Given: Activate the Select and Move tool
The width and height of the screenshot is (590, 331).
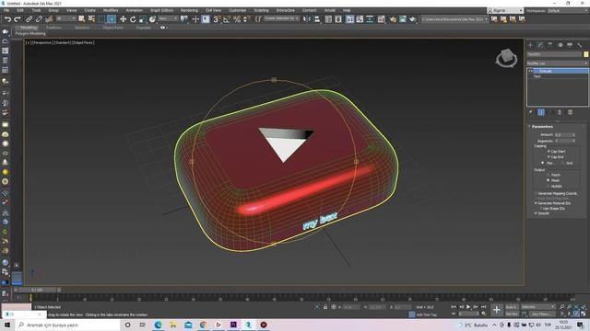Looking at the screenshot, I should point(123,19).
